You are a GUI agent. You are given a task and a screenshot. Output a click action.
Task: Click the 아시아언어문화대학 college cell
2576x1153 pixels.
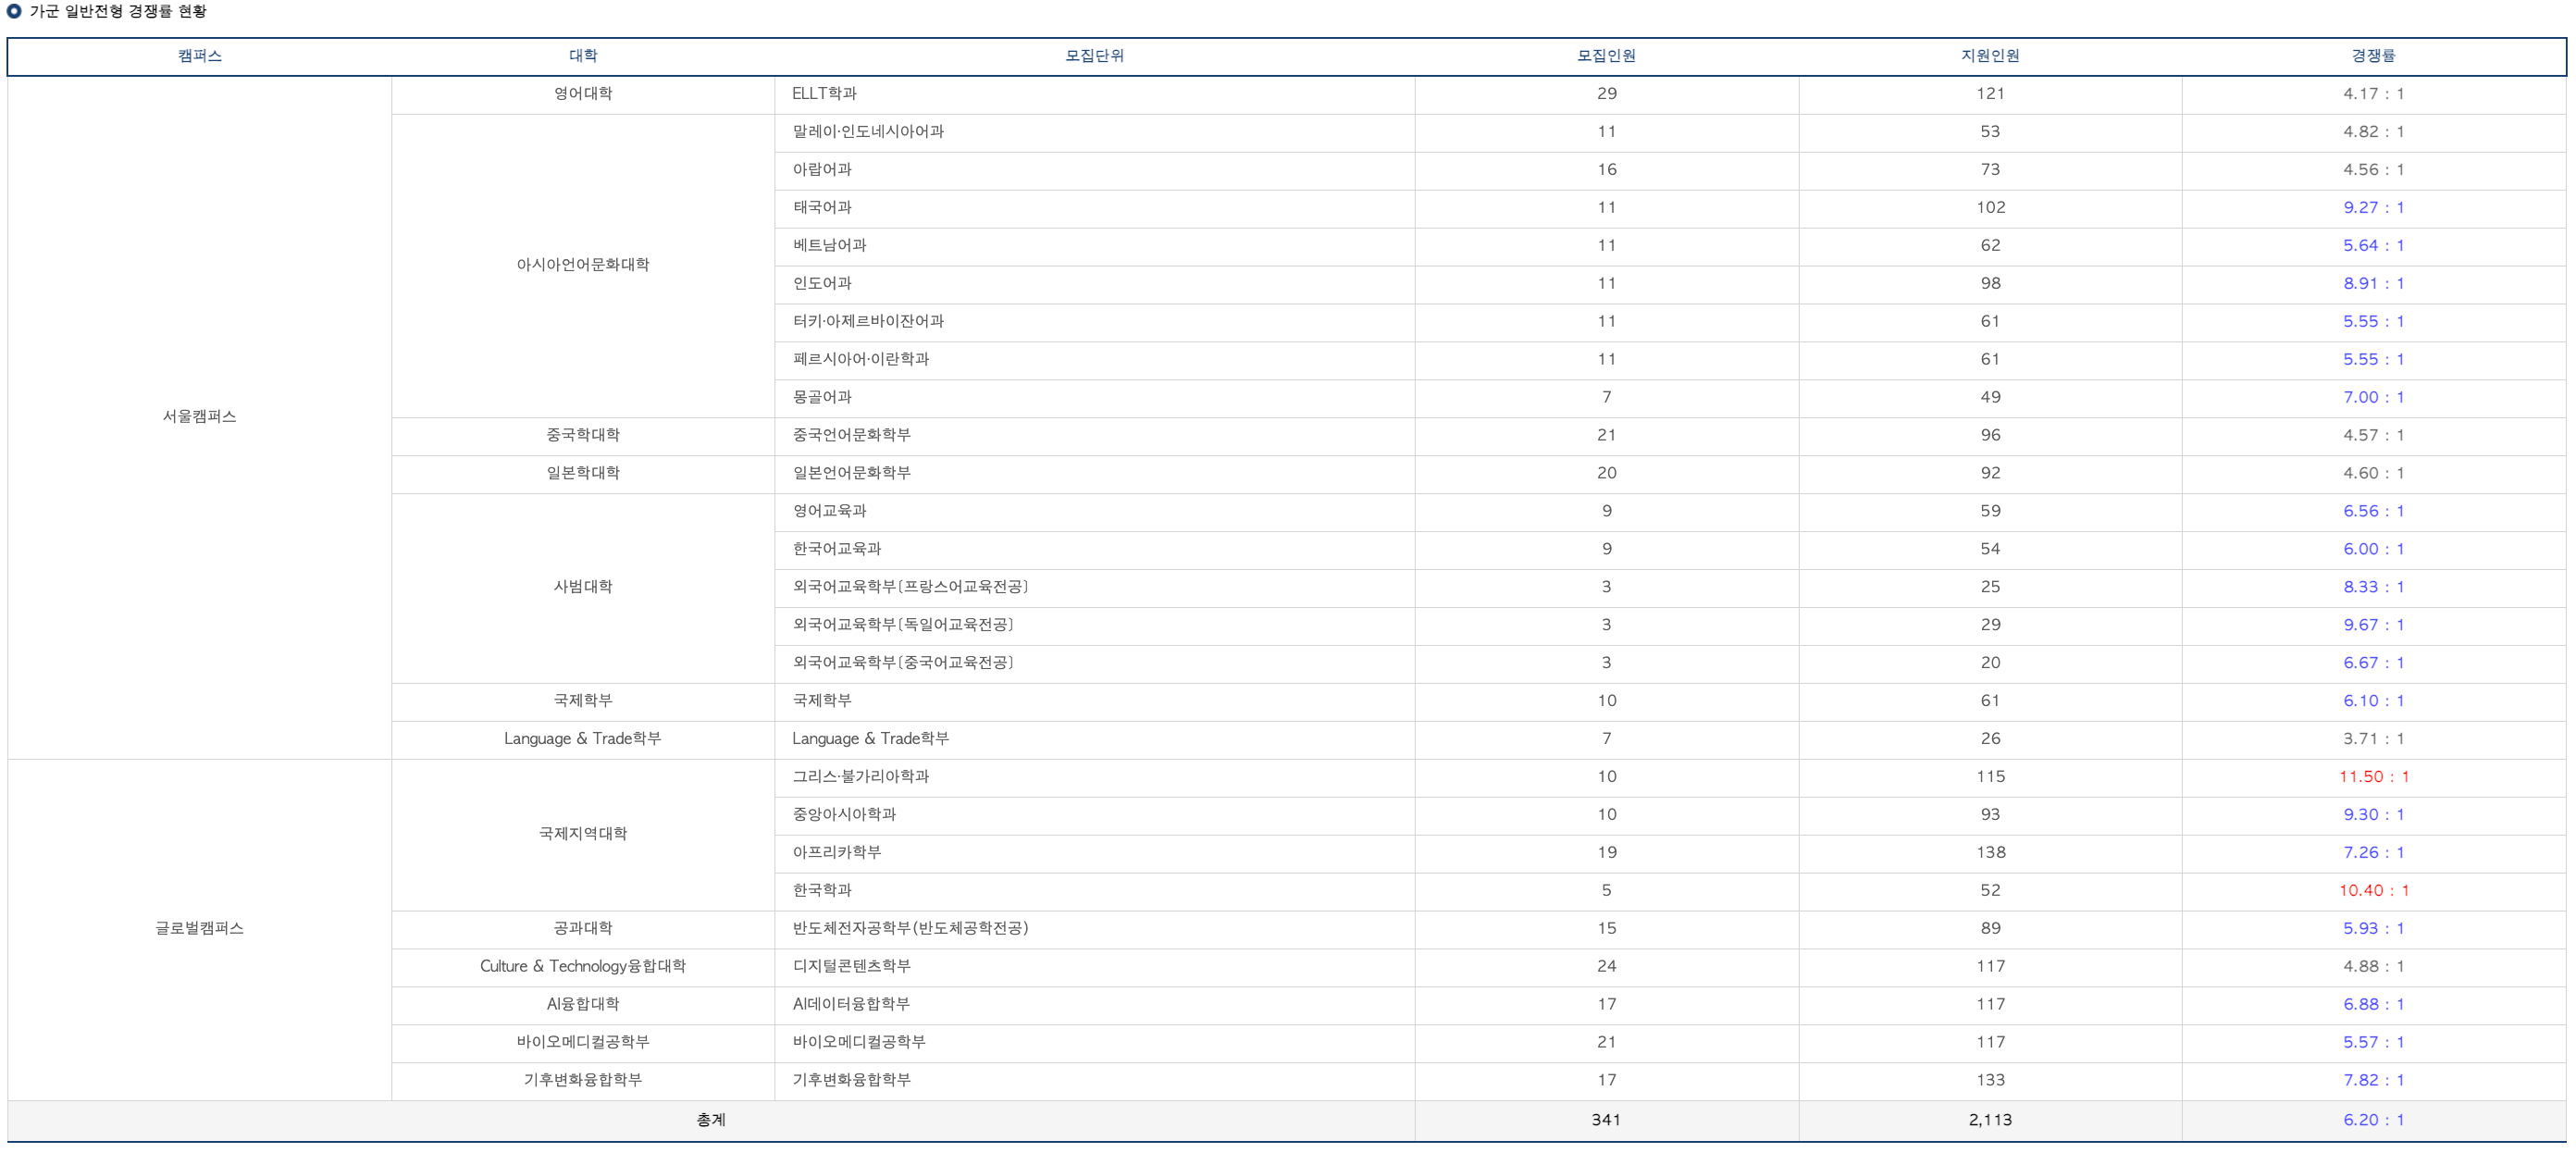(x=583, y=264)
